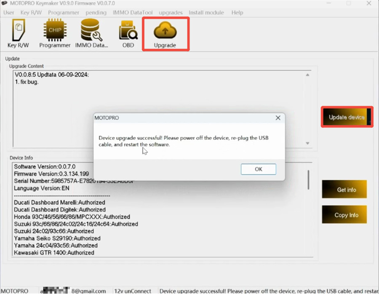This screenshot has width=379, height=294.
Task: Click the MOTOPRO title bar app icon
Action: coord(4,3)
